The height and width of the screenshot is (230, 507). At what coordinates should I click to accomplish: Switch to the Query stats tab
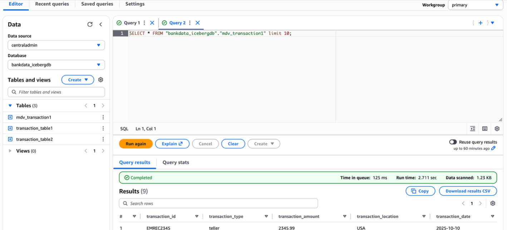pyautogui.click(x=176, y=162)
